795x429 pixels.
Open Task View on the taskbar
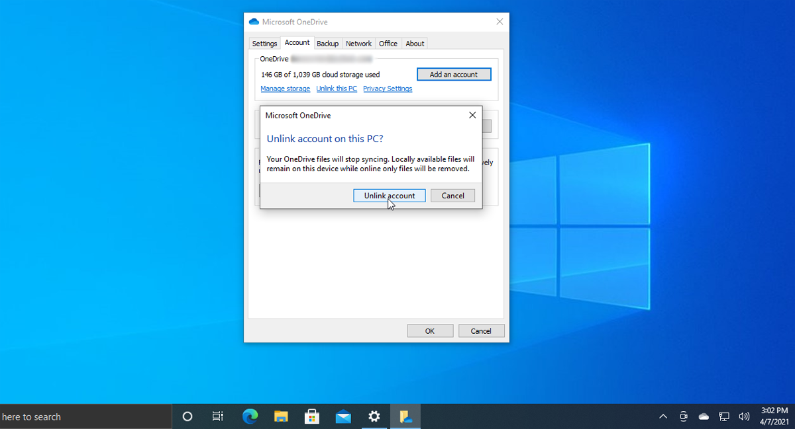218,416
